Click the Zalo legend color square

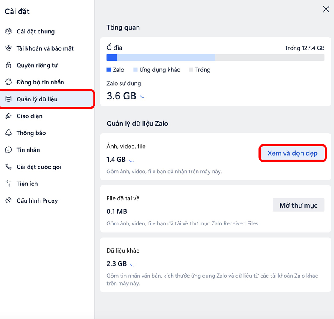click(109, 70)
